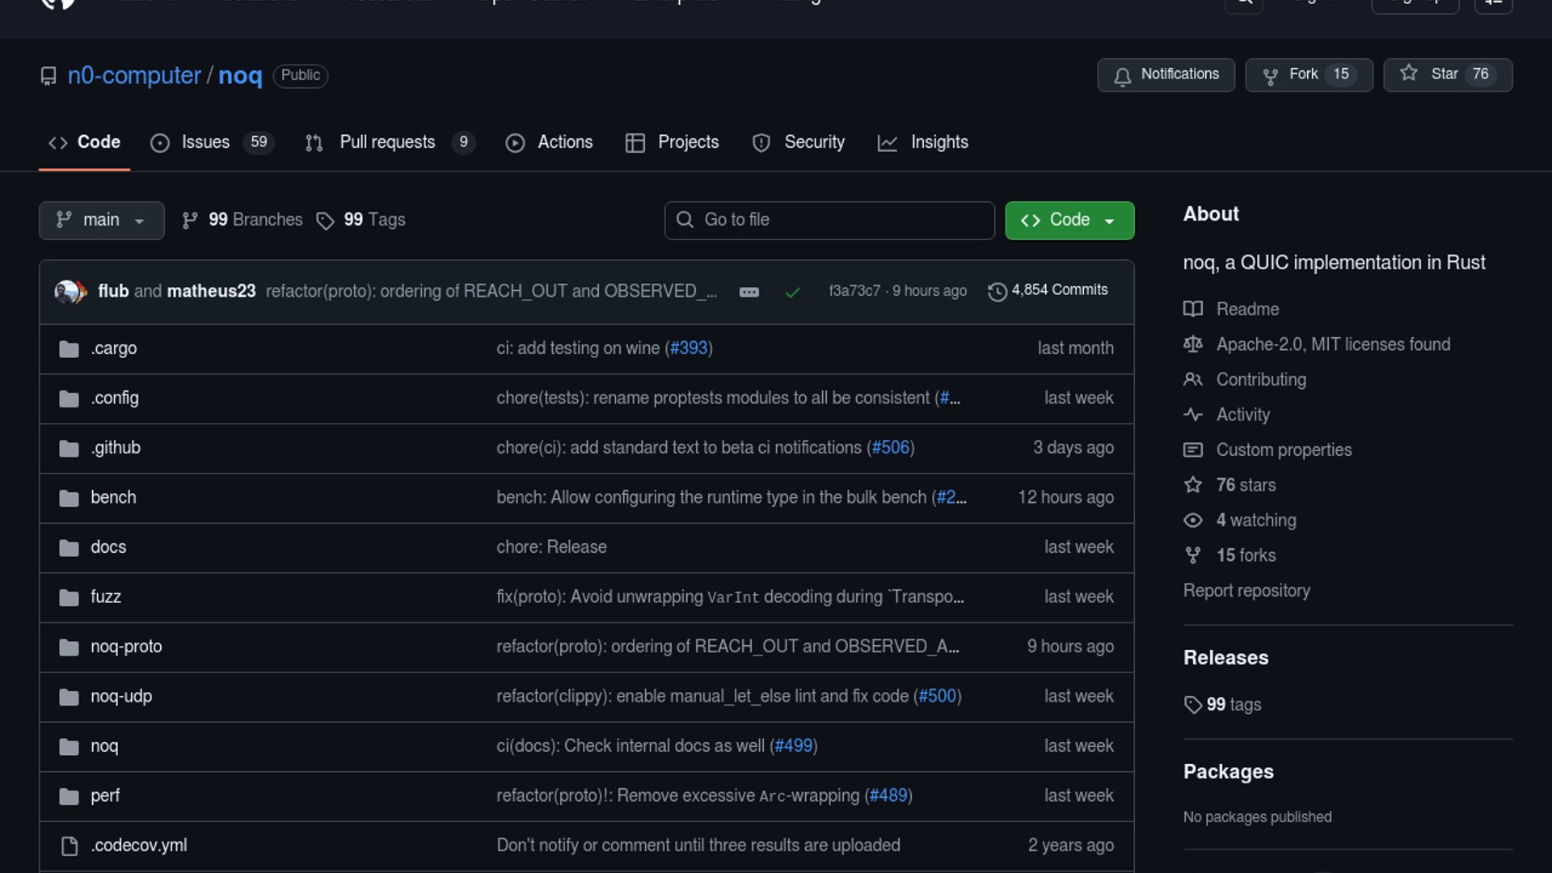Expand the commit message ellipsis
This screenshot has width=1552, height=873.
pos(749,292)
